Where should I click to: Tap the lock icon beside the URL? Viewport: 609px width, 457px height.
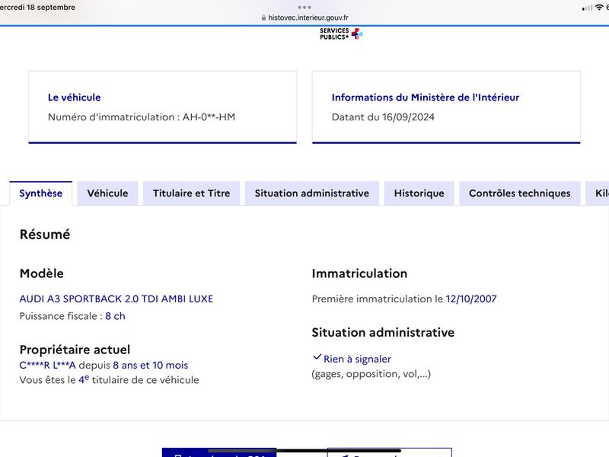[x=263, y=18]
